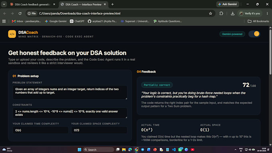Open the weather widget on taskbar
The image size is (272, 153).
[x=7, y=149]
